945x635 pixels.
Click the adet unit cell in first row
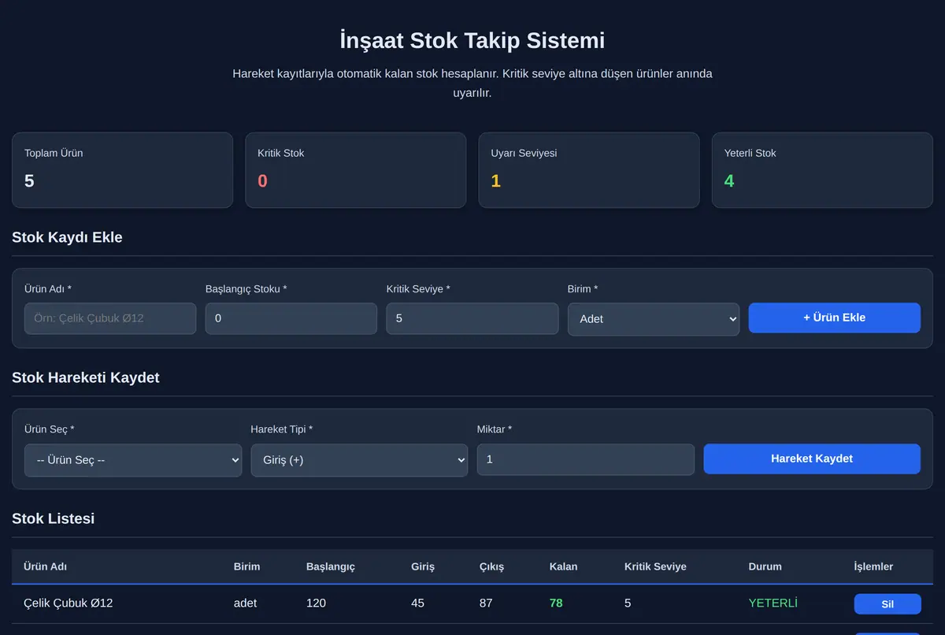(246, 603)
